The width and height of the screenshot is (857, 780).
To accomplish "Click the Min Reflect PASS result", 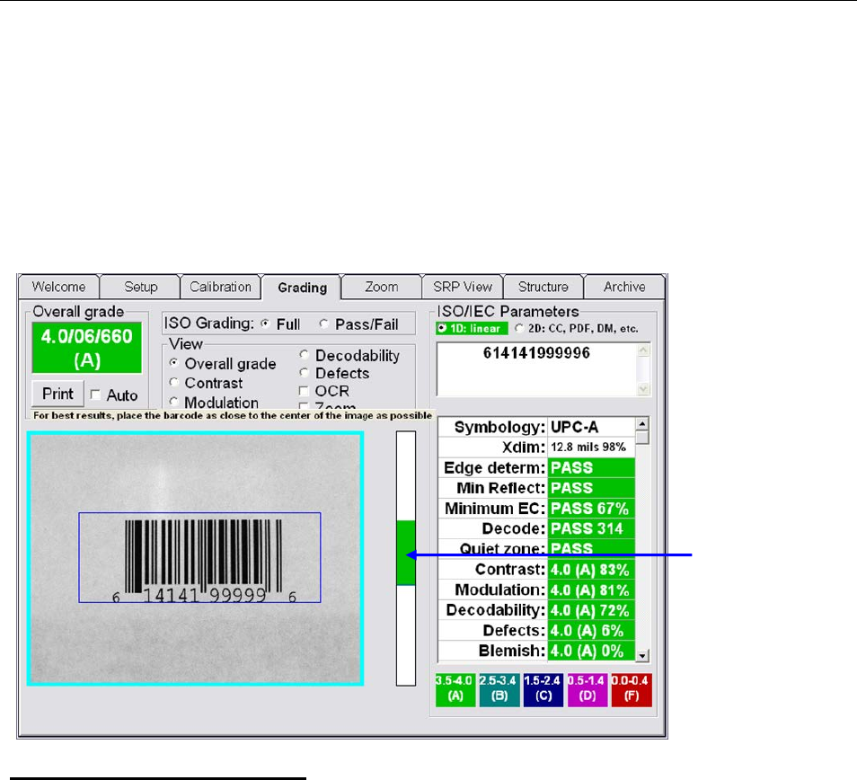I will tap(591, 488).
